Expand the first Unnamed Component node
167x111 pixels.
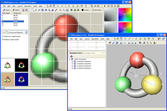[x=72, y=62]
